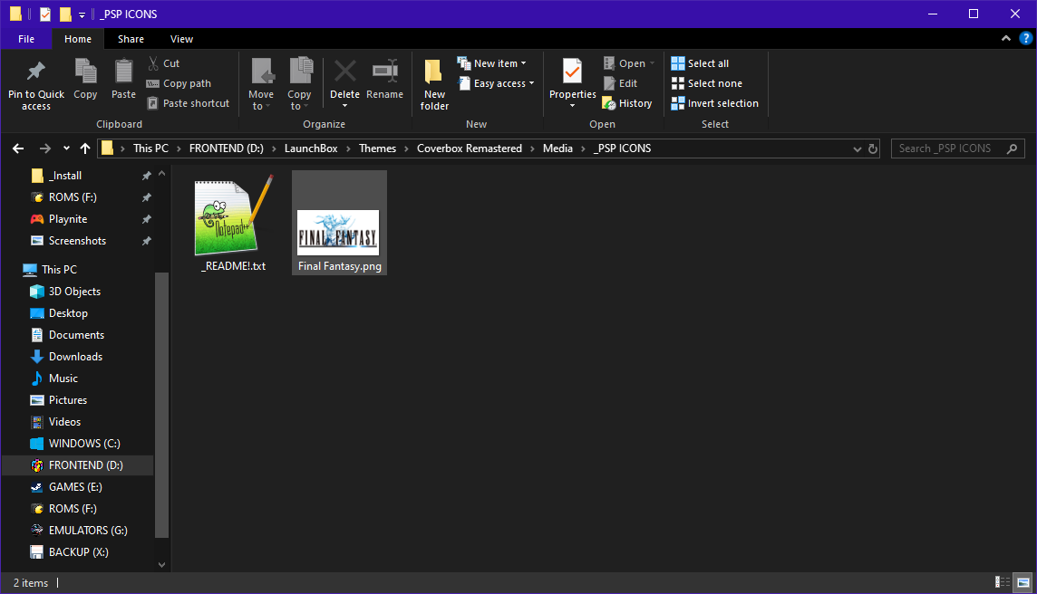Click Select none
Viewport: 1037px width, 594px height.
point(707,83)
